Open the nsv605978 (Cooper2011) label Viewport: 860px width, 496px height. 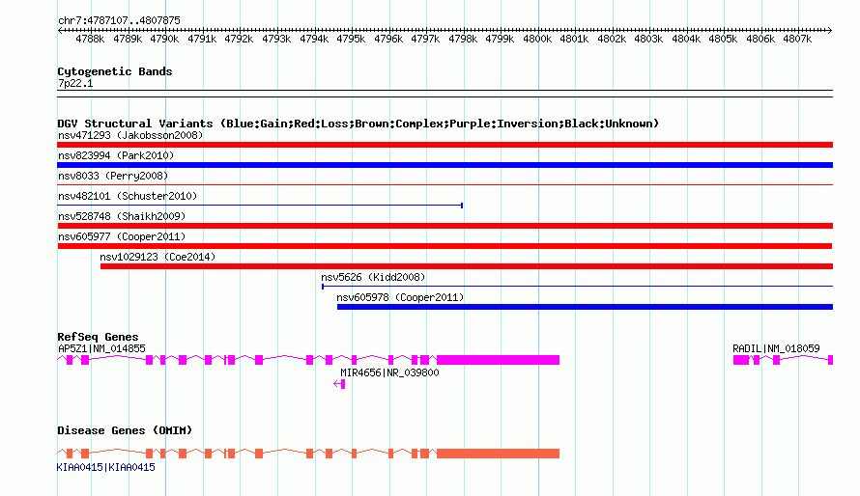point(400,297)
